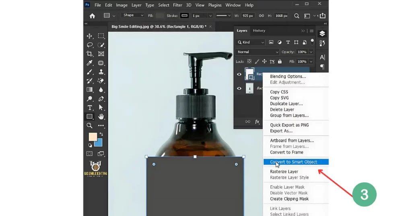
Task: Open the stroke width dropdown
Action: point(210,16)
